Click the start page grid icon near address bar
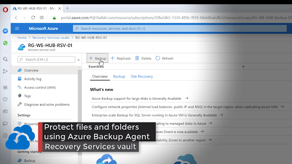The width and height of the screenshot is (292, 164). 42,17
